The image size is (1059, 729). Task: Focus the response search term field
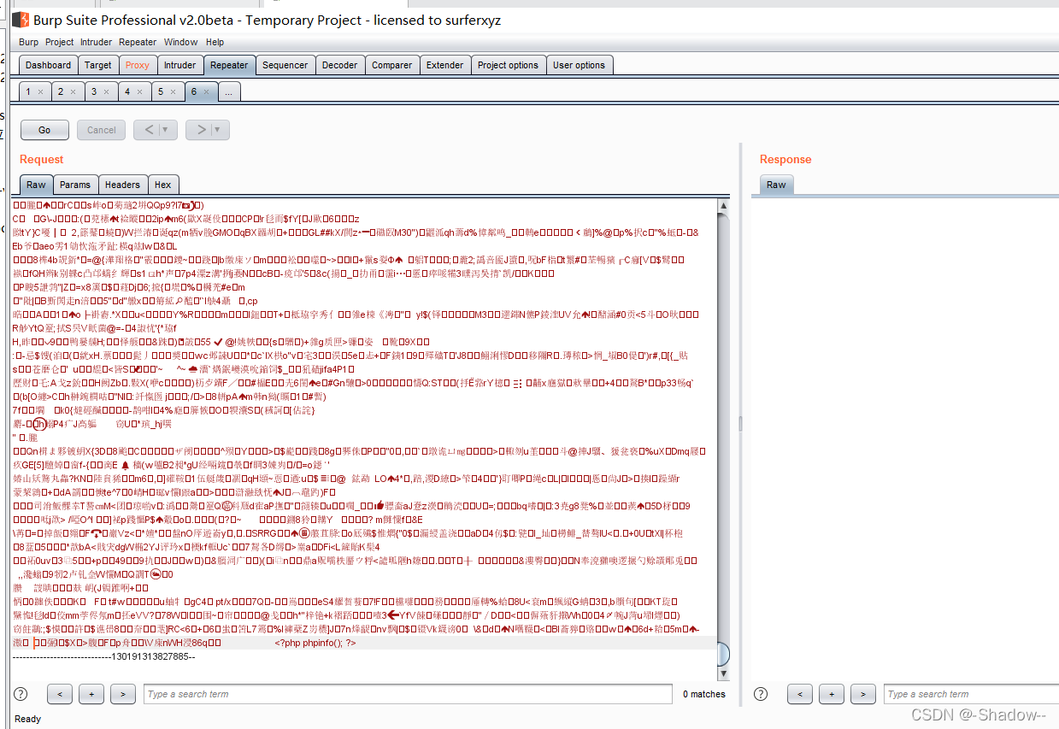(x=971, y=694)
